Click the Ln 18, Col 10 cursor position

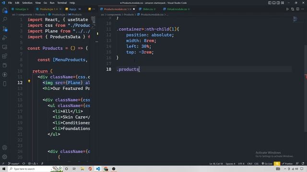click(x=216, y=163)
